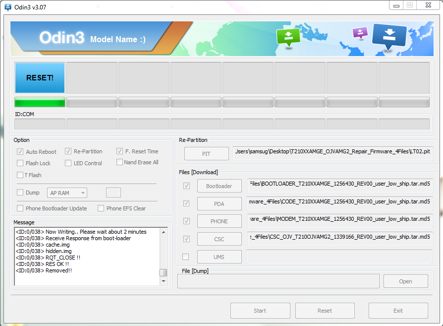Click Open in File Dump section
Viewport: 443px width, 326px height.
405,281
